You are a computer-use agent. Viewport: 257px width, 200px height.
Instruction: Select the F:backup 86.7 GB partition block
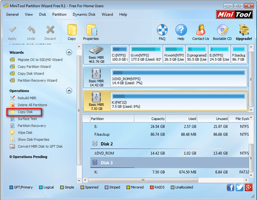click(x=239, y=54)
